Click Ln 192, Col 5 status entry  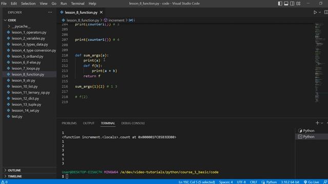point(197,182)
